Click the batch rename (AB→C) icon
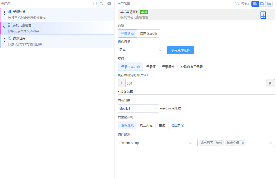The width and height of the screenshot is (277, 179). coord(102,4)
